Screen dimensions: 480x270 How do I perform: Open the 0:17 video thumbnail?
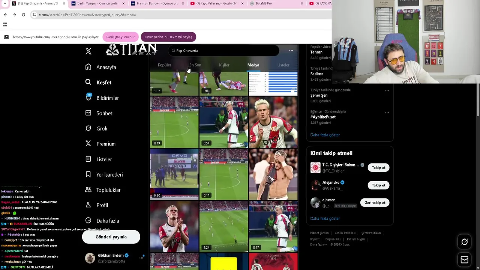273,226
